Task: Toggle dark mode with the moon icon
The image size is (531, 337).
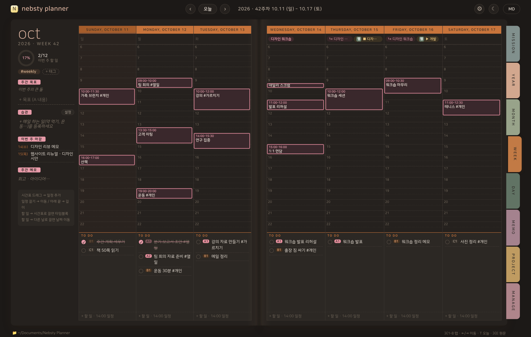Action: (x=494, y=9)
